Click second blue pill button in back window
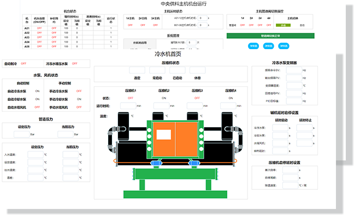The width and height of the screenshot is (354, 215). click(x=268, y=46)
